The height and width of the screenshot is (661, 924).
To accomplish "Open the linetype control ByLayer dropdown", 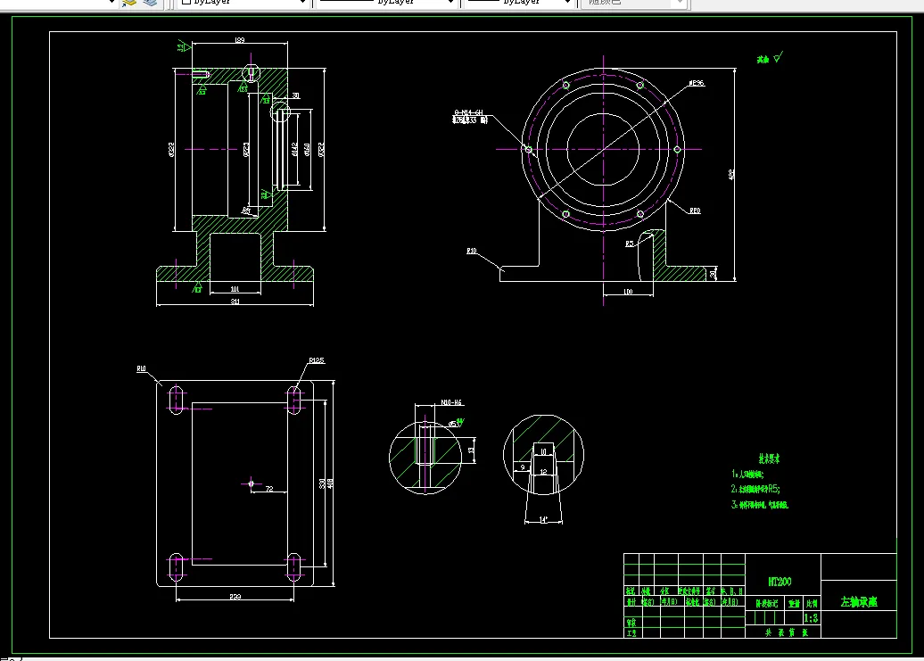I will pyautogui.click(x=387, y=3).
